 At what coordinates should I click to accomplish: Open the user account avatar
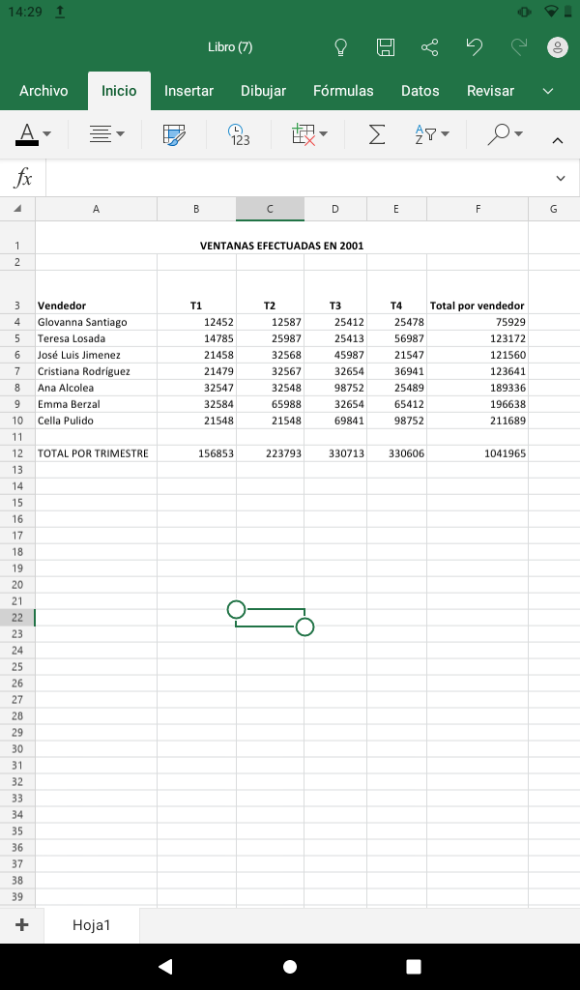pos(557,47)
